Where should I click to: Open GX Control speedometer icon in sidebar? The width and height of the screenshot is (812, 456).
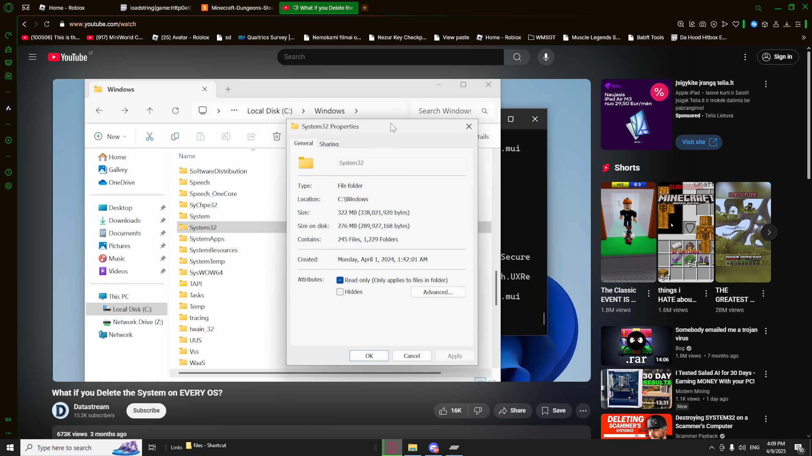8,35
